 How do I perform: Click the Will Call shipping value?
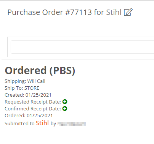pyautogui.click(x=36, y=81)
